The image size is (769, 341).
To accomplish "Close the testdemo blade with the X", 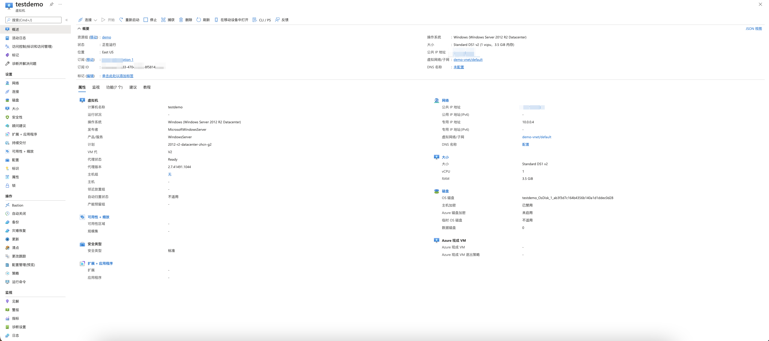I will pos(760,4).
